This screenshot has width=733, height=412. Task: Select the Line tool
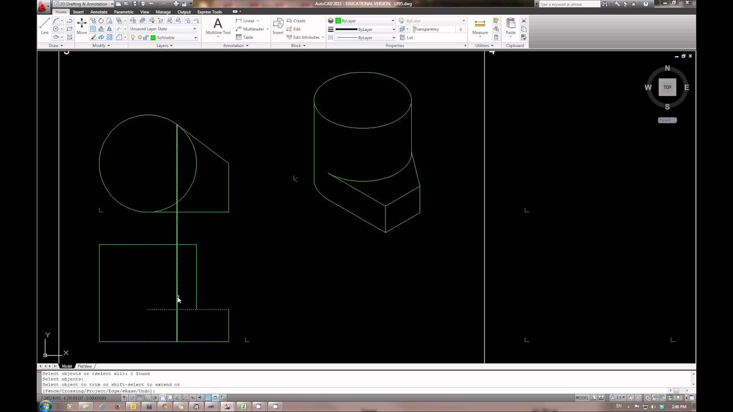click(x=45, y=26)
